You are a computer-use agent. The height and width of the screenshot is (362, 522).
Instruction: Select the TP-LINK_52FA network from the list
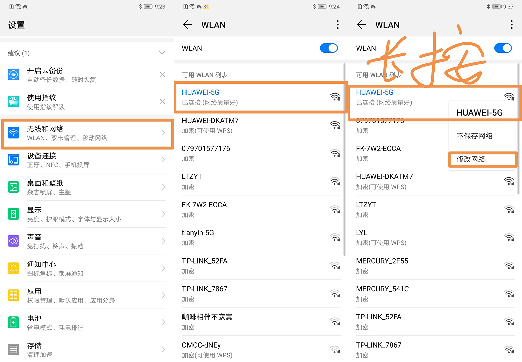[x=204, y=265]
